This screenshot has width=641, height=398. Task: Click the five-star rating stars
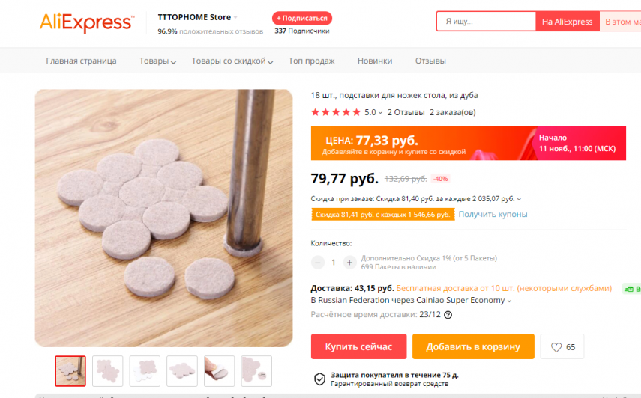point(335,112)
